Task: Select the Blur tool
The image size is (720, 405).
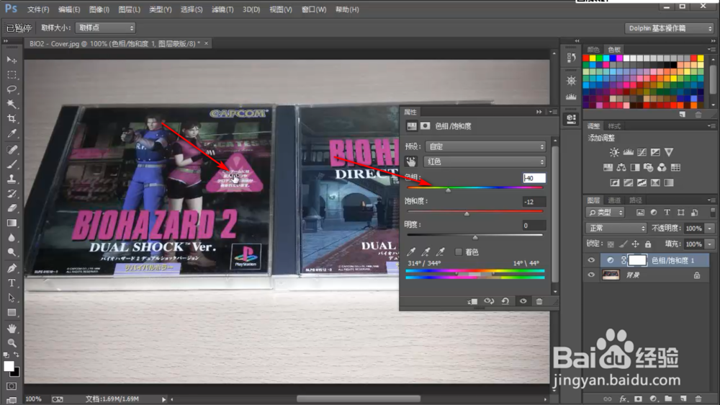Action: coord(12,238)
